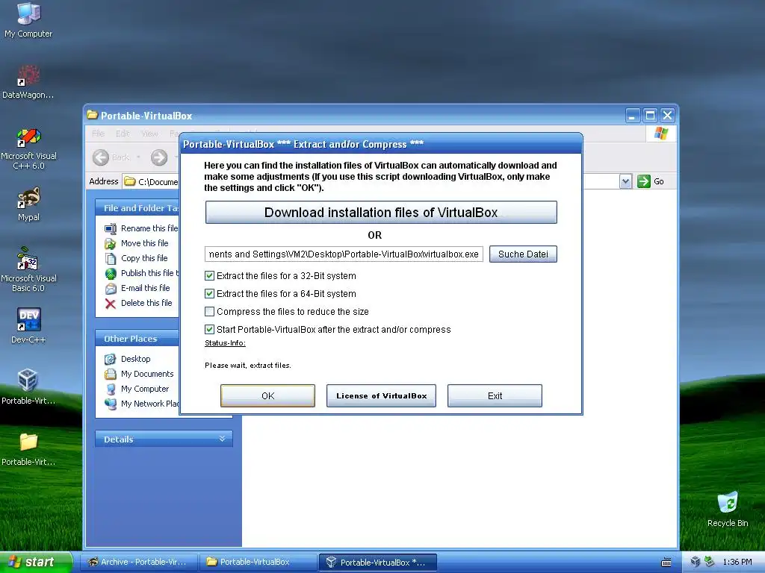765x573 pixels.
Task: Click the Copy this file link
Action: click(144, 258)
